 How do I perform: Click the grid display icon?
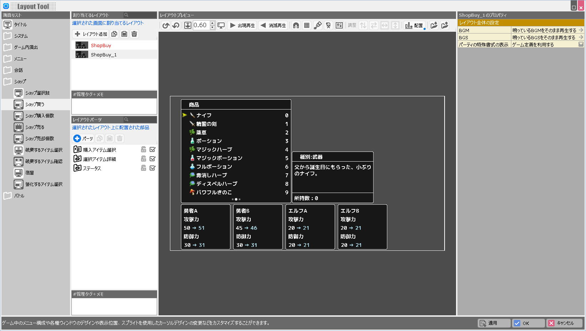coord(307,25)
